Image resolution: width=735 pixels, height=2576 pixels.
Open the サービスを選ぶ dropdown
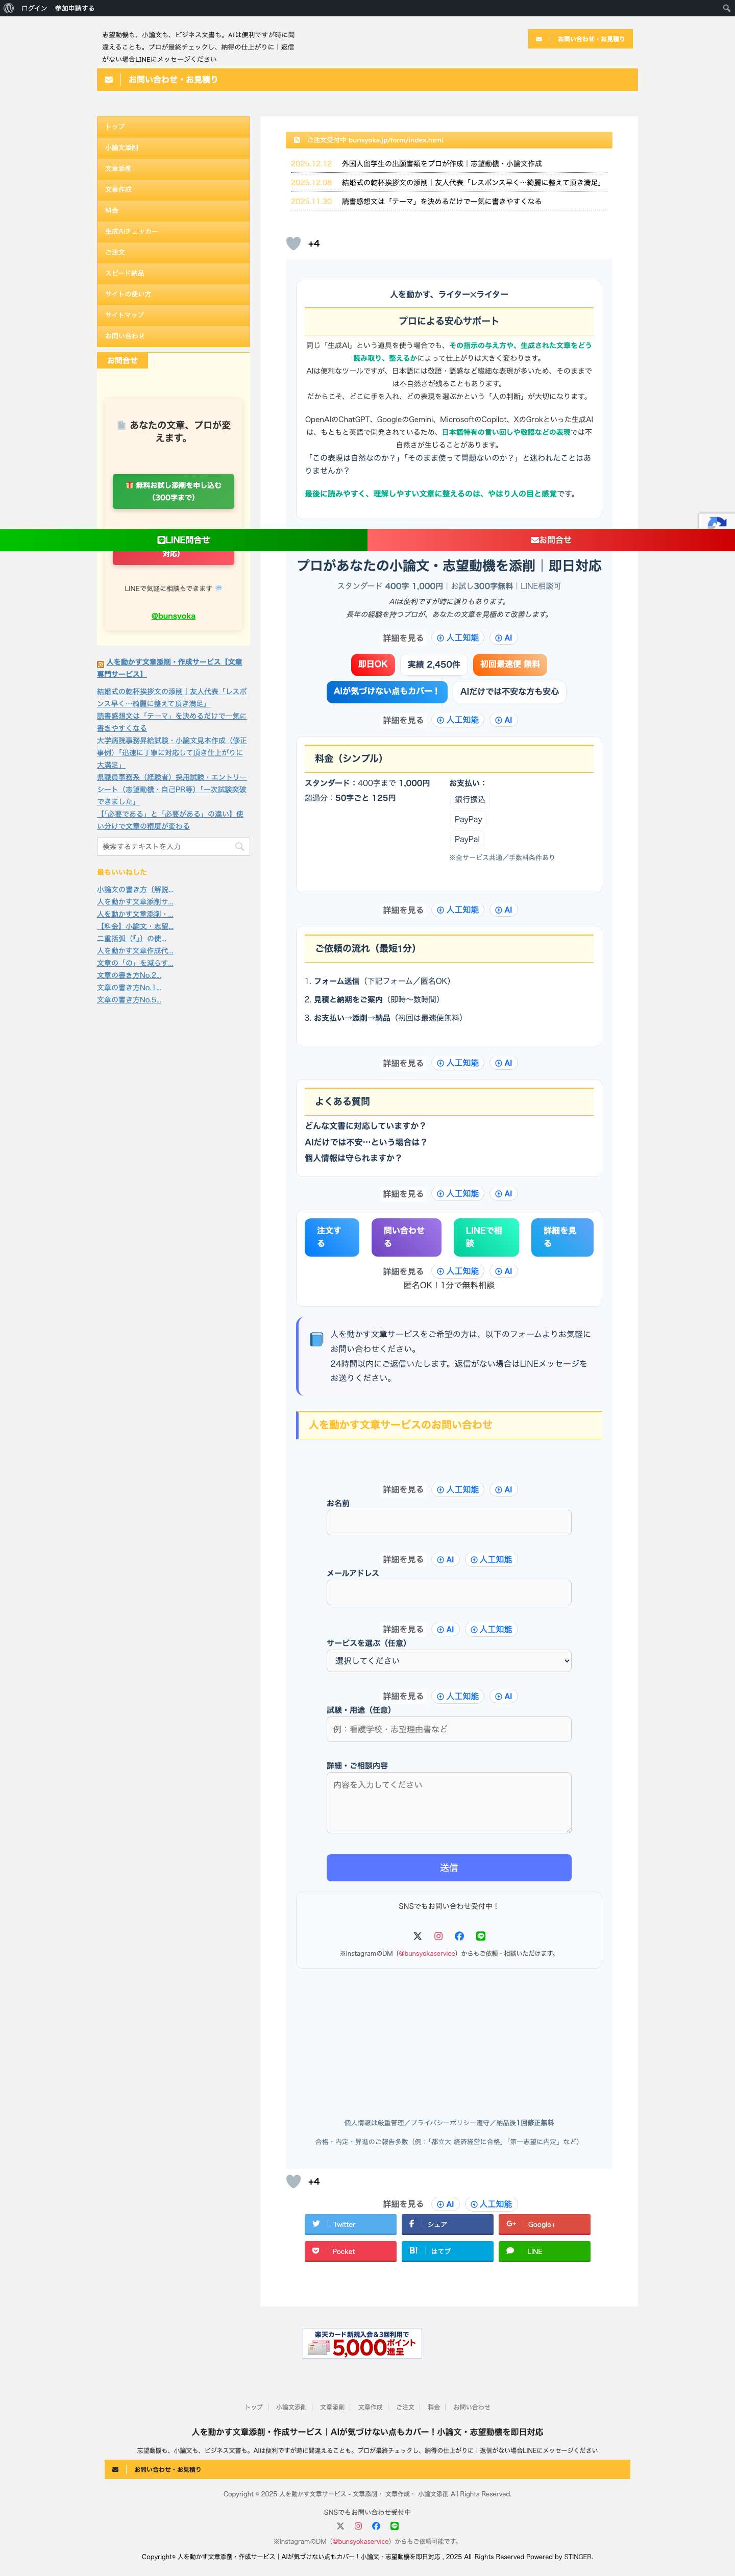(449, 1660)
